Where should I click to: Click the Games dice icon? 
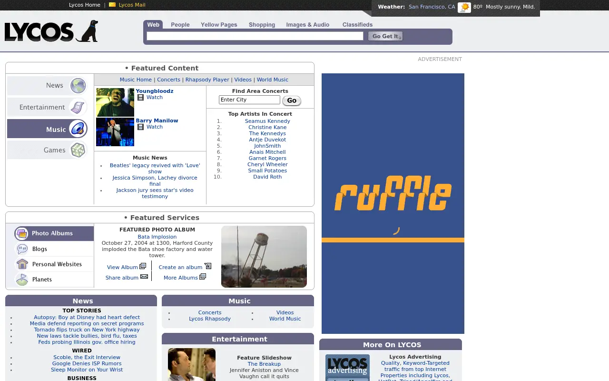[78, 150]
